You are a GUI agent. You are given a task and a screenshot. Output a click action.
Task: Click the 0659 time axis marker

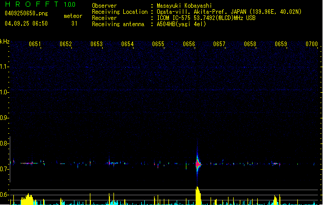pos(281,44)
